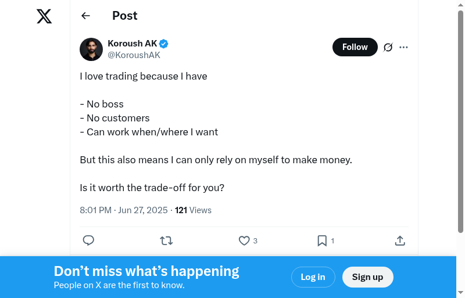Repost this tweet using retweet icon
The height and width of the screenshot is (298, 465).
(166, 240)
